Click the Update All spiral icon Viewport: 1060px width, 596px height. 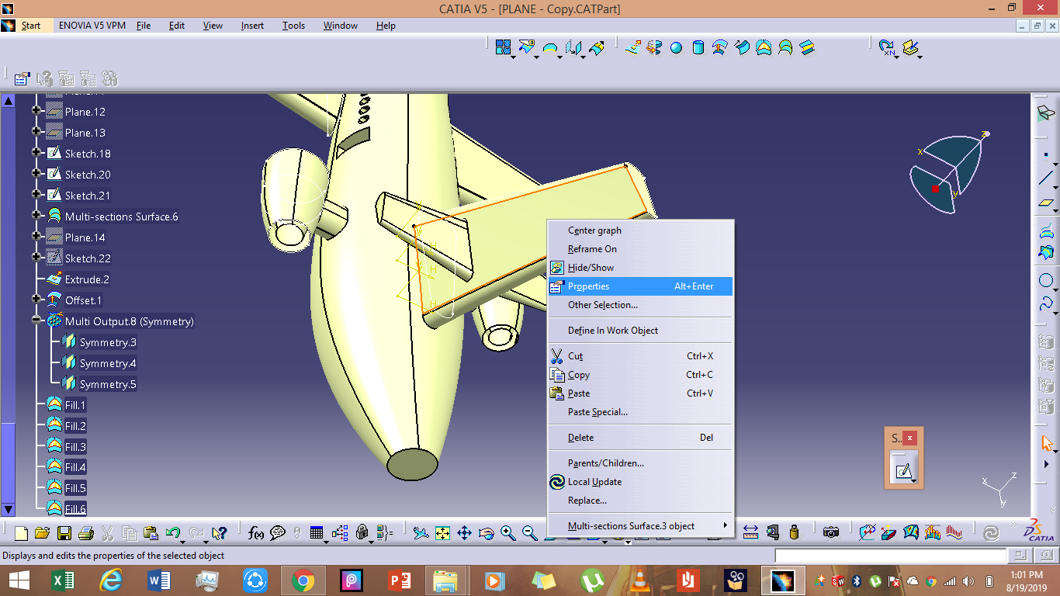pos(991,533)
